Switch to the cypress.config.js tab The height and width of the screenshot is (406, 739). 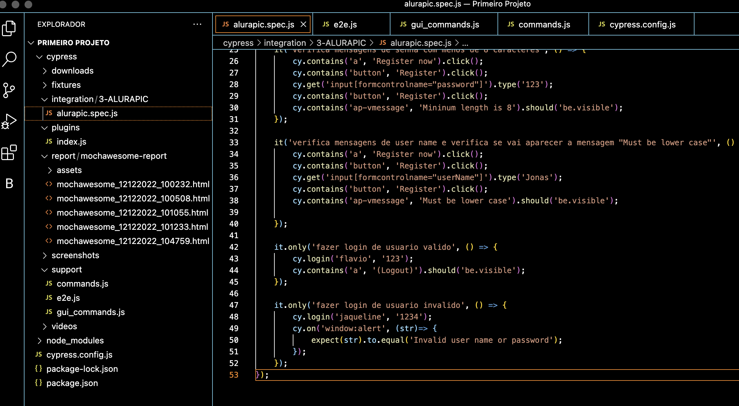click(642, 25)
